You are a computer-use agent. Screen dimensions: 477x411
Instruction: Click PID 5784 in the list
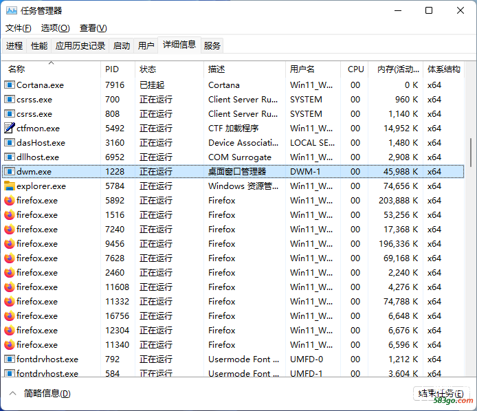(115, 186)
